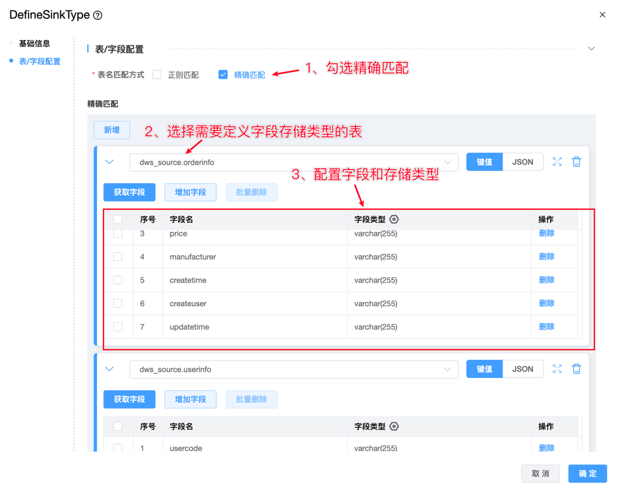Switch orderinfo format to JSON
Screen dimensions: 617x493
pyautogui.click(x=523, y=162)
